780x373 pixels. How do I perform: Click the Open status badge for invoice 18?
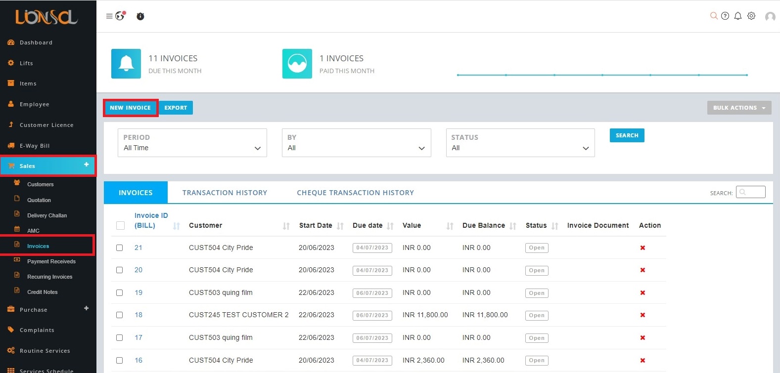click(537, 315)
